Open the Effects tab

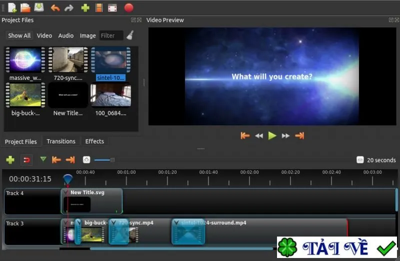tap(94, 141)
